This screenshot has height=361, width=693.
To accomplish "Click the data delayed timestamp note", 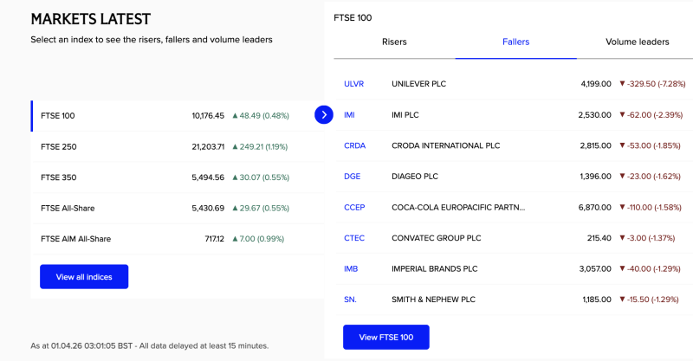I will point(149,345).
